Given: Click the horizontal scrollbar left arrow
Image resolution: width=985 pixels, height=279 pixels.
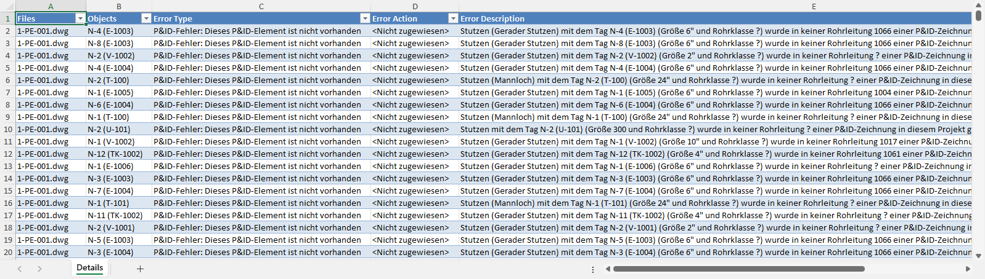Looking at the screenshot, I should click(x=607, y=269).
